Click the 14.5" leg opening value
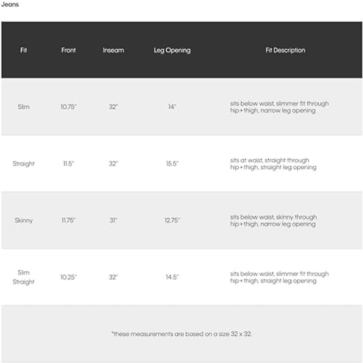Viewport: 363px width, 363px height. pyautogui.click(x=172, y=277)
